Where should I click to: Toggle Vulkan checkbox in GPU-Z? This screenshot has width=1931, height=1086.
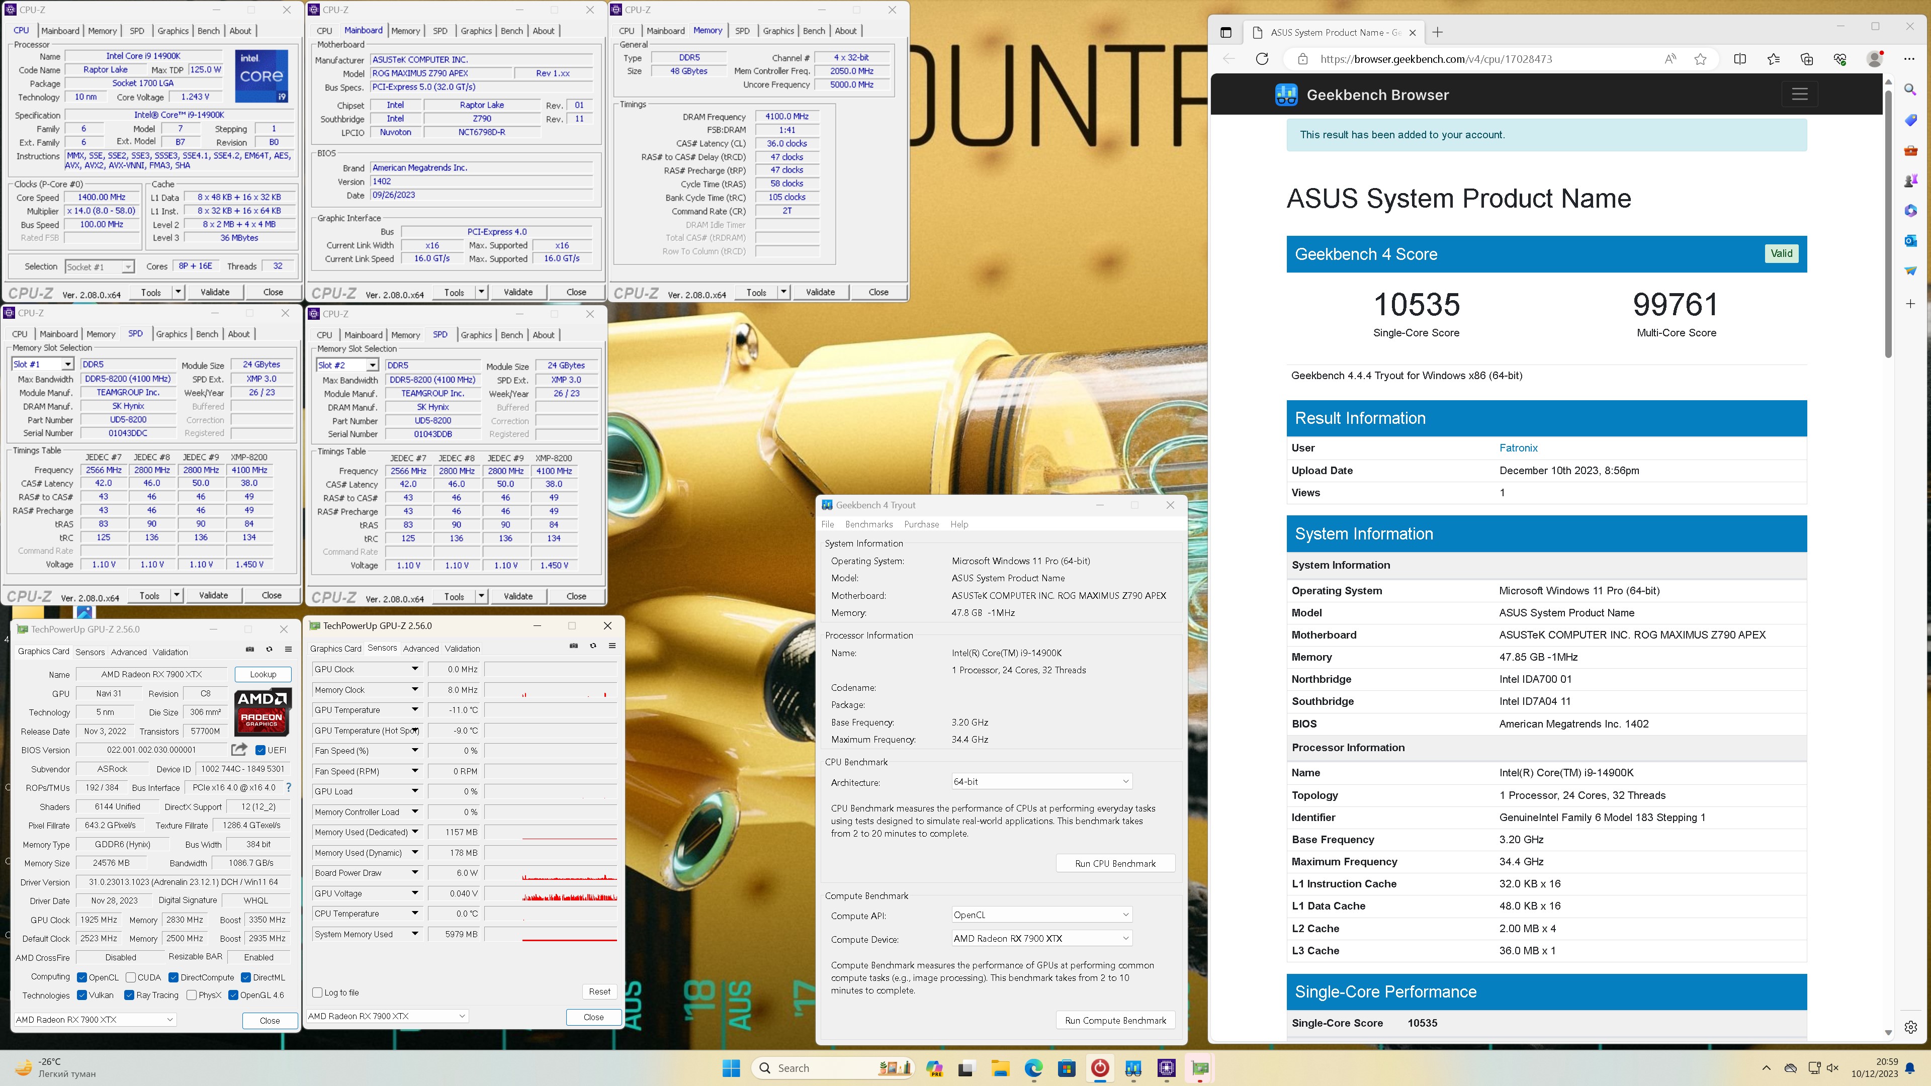click(81, 995)
